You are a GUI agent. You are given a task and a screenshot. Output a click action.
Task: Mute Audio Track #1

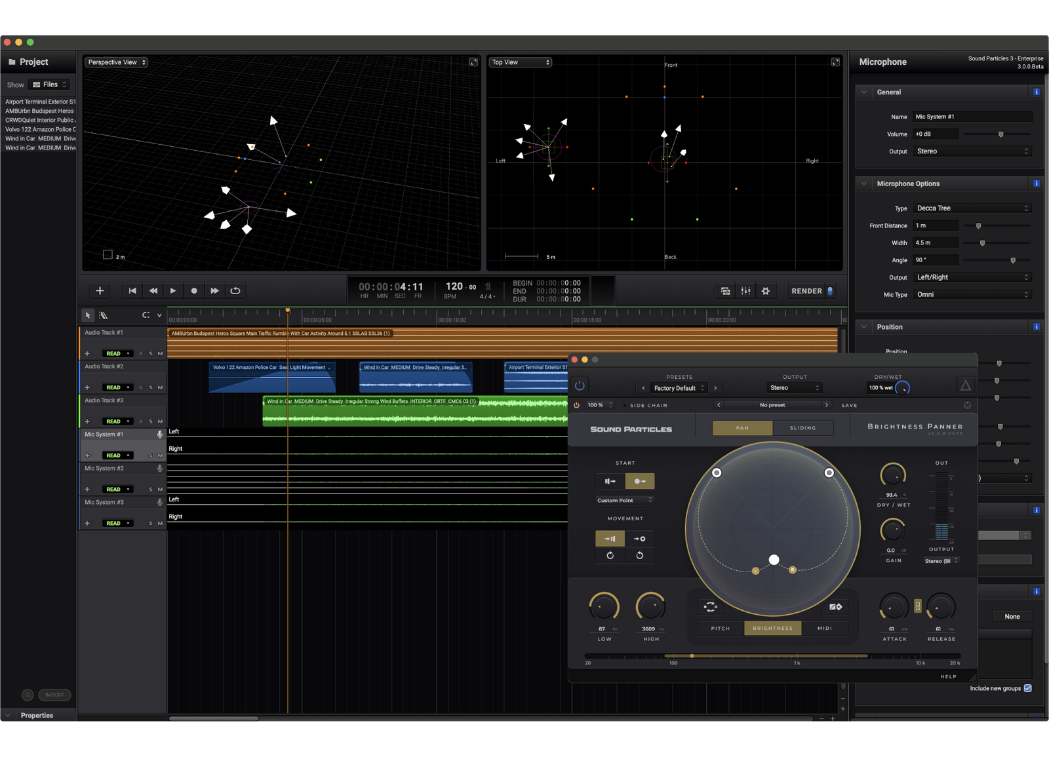tap(160, 353)
